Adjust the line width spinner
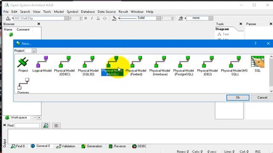Screen dimensions: 273x153 pyautogui.click(x=172, y=18)
